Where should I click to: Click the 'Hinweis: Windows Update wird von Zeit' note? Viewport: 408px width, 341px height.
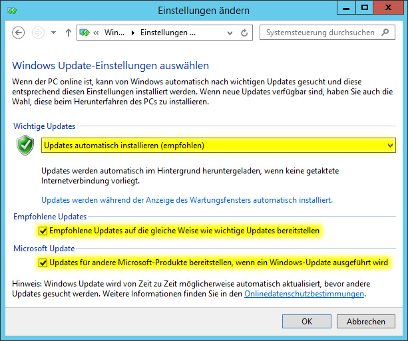coord(191,288)
